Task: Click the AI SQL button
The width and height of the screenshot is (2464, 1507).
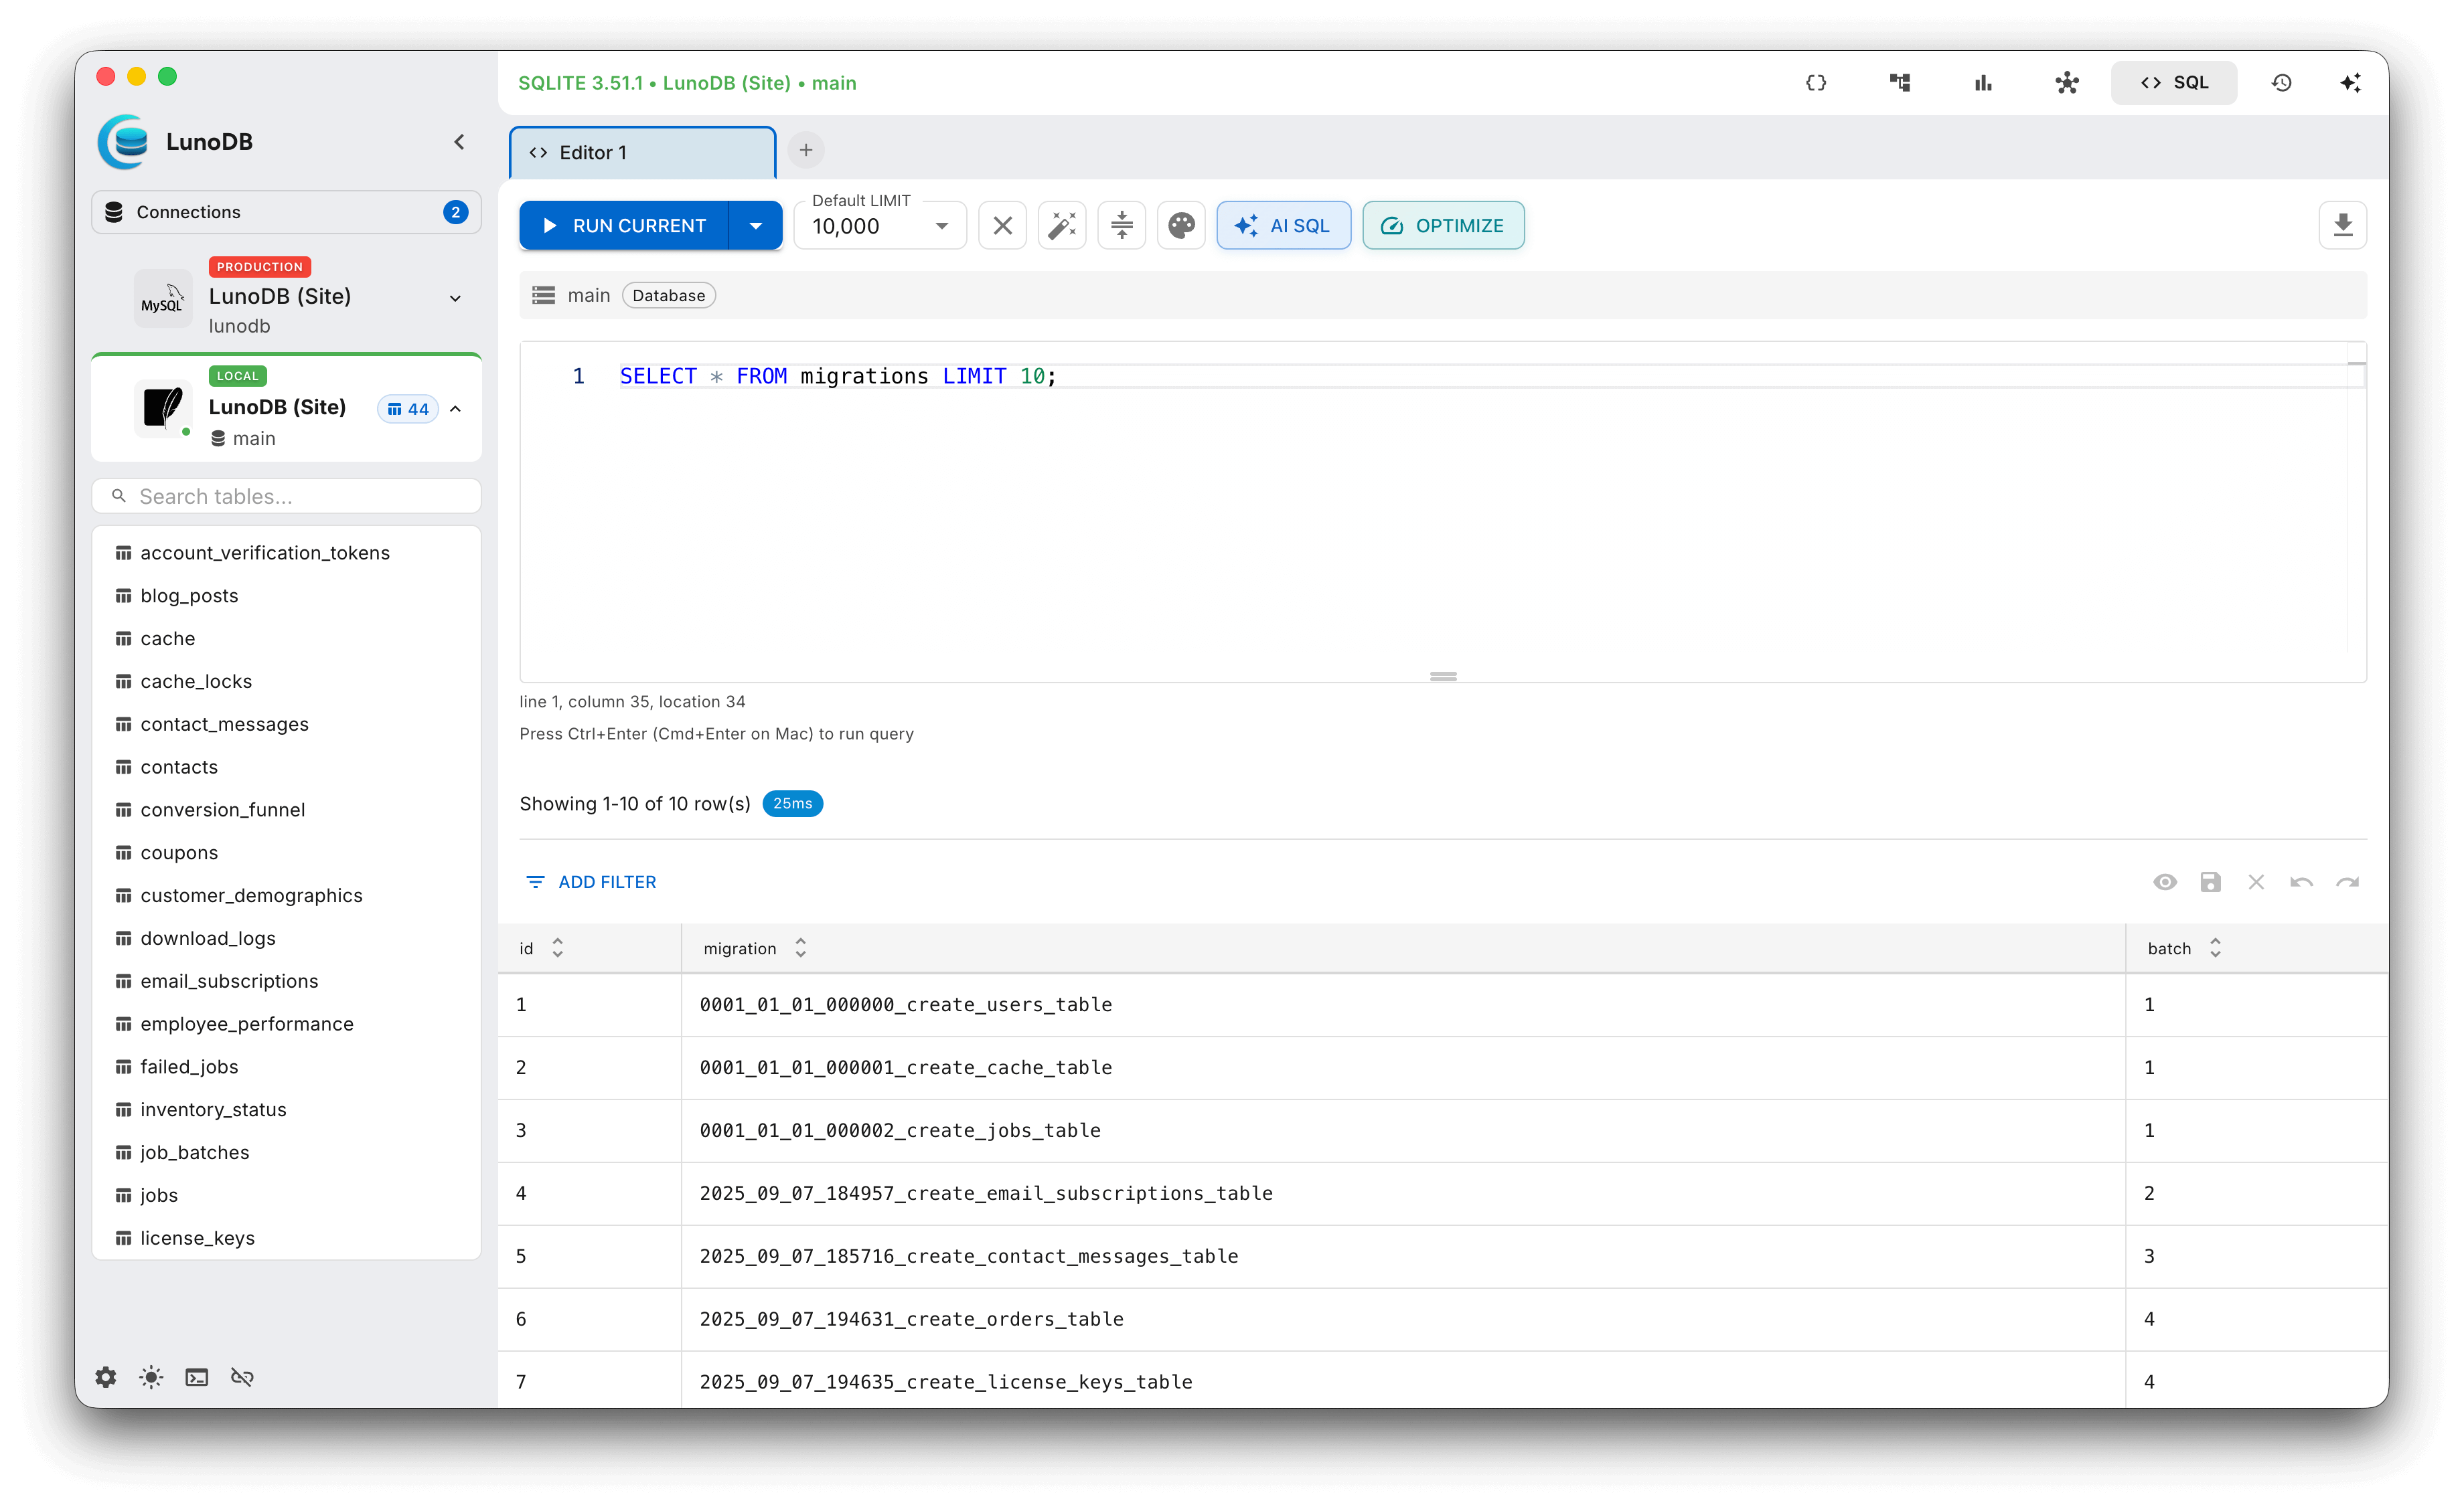Action: (x=1284, y=226)
